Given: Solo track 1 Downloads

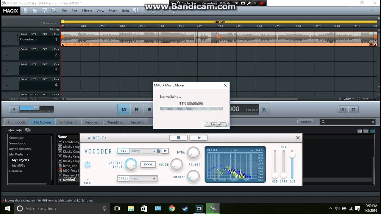Looking at the screenshot, I should 24,34.
